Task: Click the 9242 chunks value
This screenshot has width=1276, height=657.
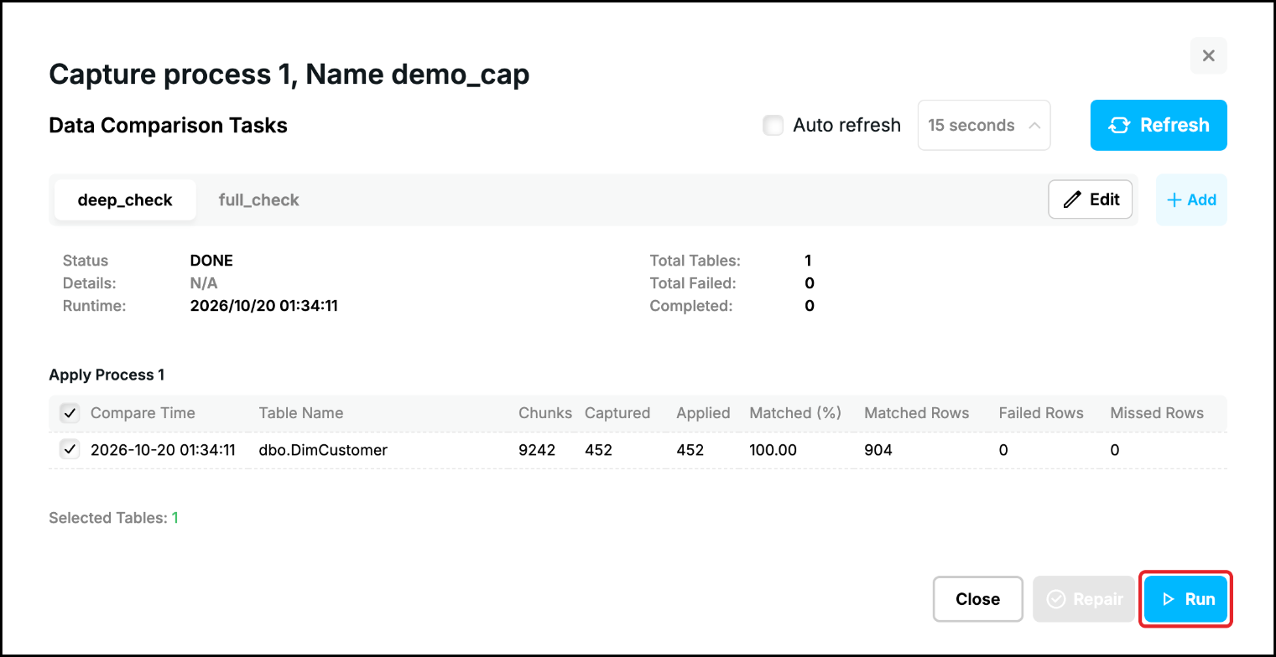Action: pos(537,450)
